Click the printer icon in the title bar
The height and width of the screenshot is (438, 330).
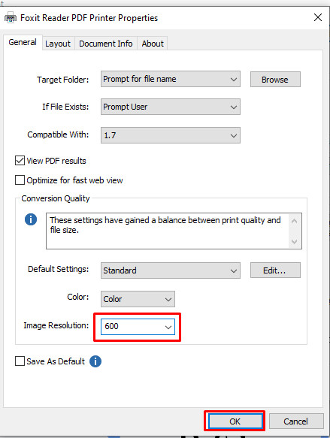click(11, 18)
